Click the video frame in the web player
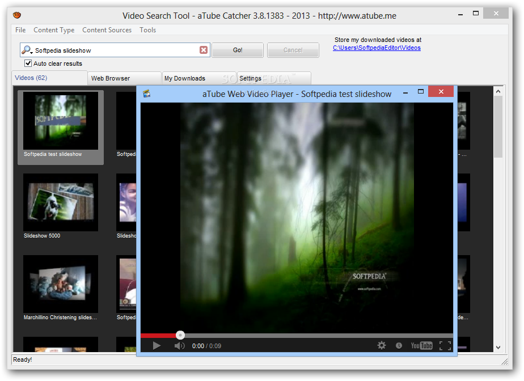The width and height of the screenshot is (524, 381). [297, 217]
